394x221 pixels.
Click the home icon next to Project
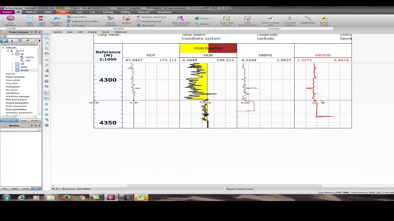point(18,12)
